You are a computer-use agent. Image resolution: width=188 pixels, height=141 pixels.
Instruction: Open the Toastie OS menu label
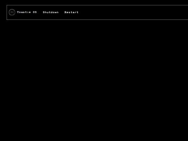coord(27,12)
